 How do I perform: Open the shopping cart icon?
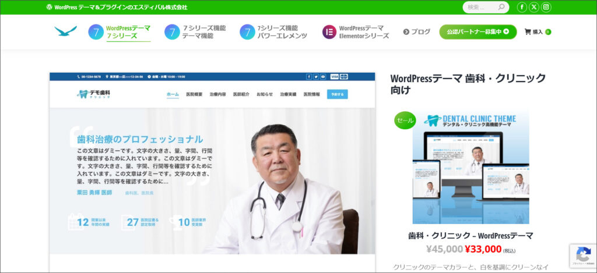point(528,32)
